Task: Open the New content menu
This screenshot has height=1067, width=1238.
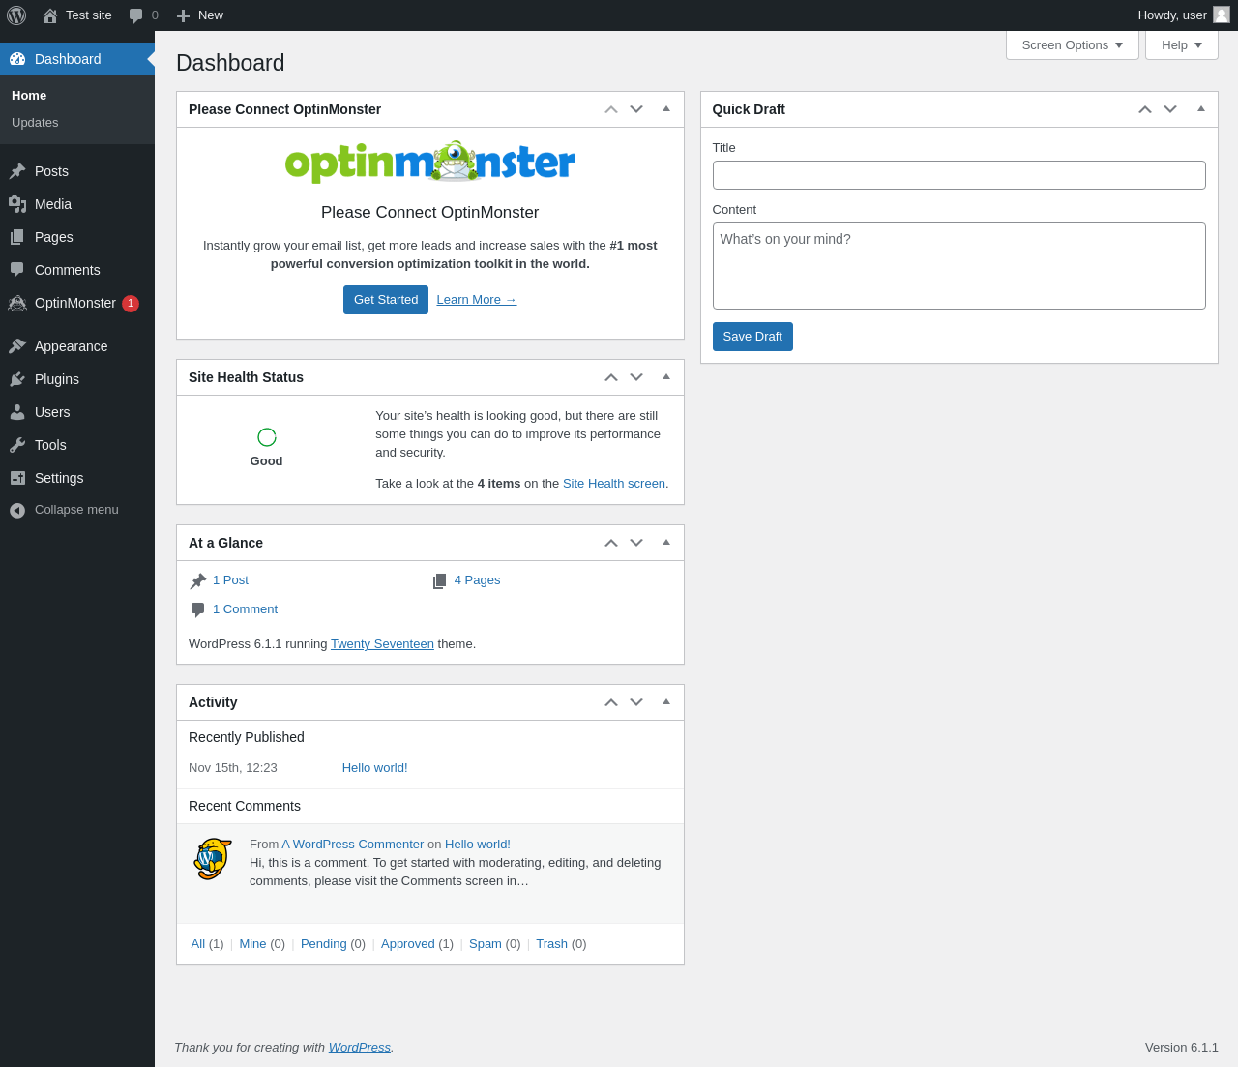Action: [x=200, y=15]
